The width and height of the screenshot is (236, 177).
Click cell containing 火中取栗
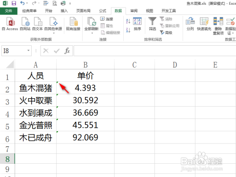point(36,101)
